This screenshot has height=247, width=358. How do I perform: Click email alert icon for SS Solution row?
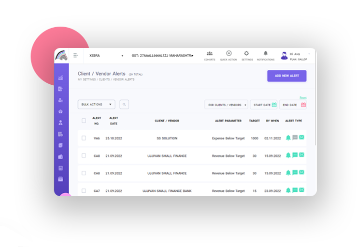(x=301, y=138)
